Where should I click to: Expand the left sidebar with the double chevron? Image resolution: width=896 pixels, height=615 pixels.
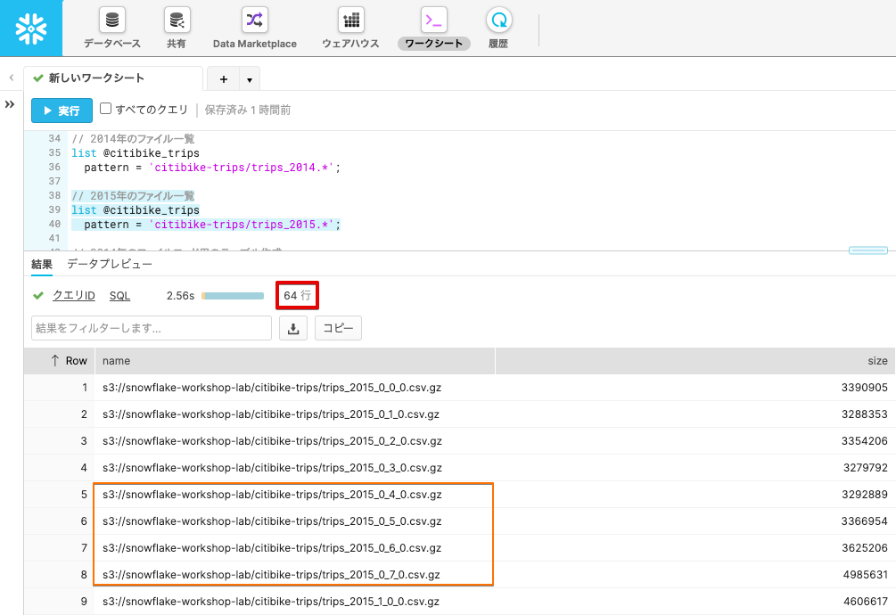(10, 104)
